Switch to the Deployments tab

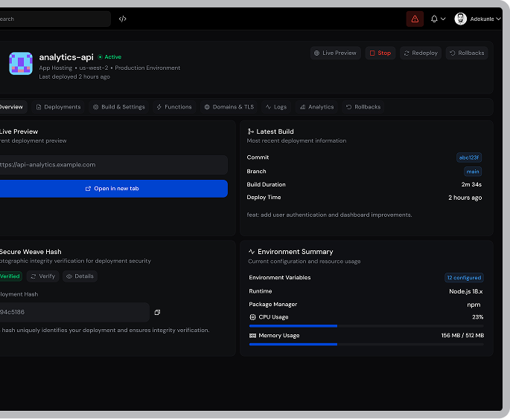pyautogui.click(x=58, y=107)
